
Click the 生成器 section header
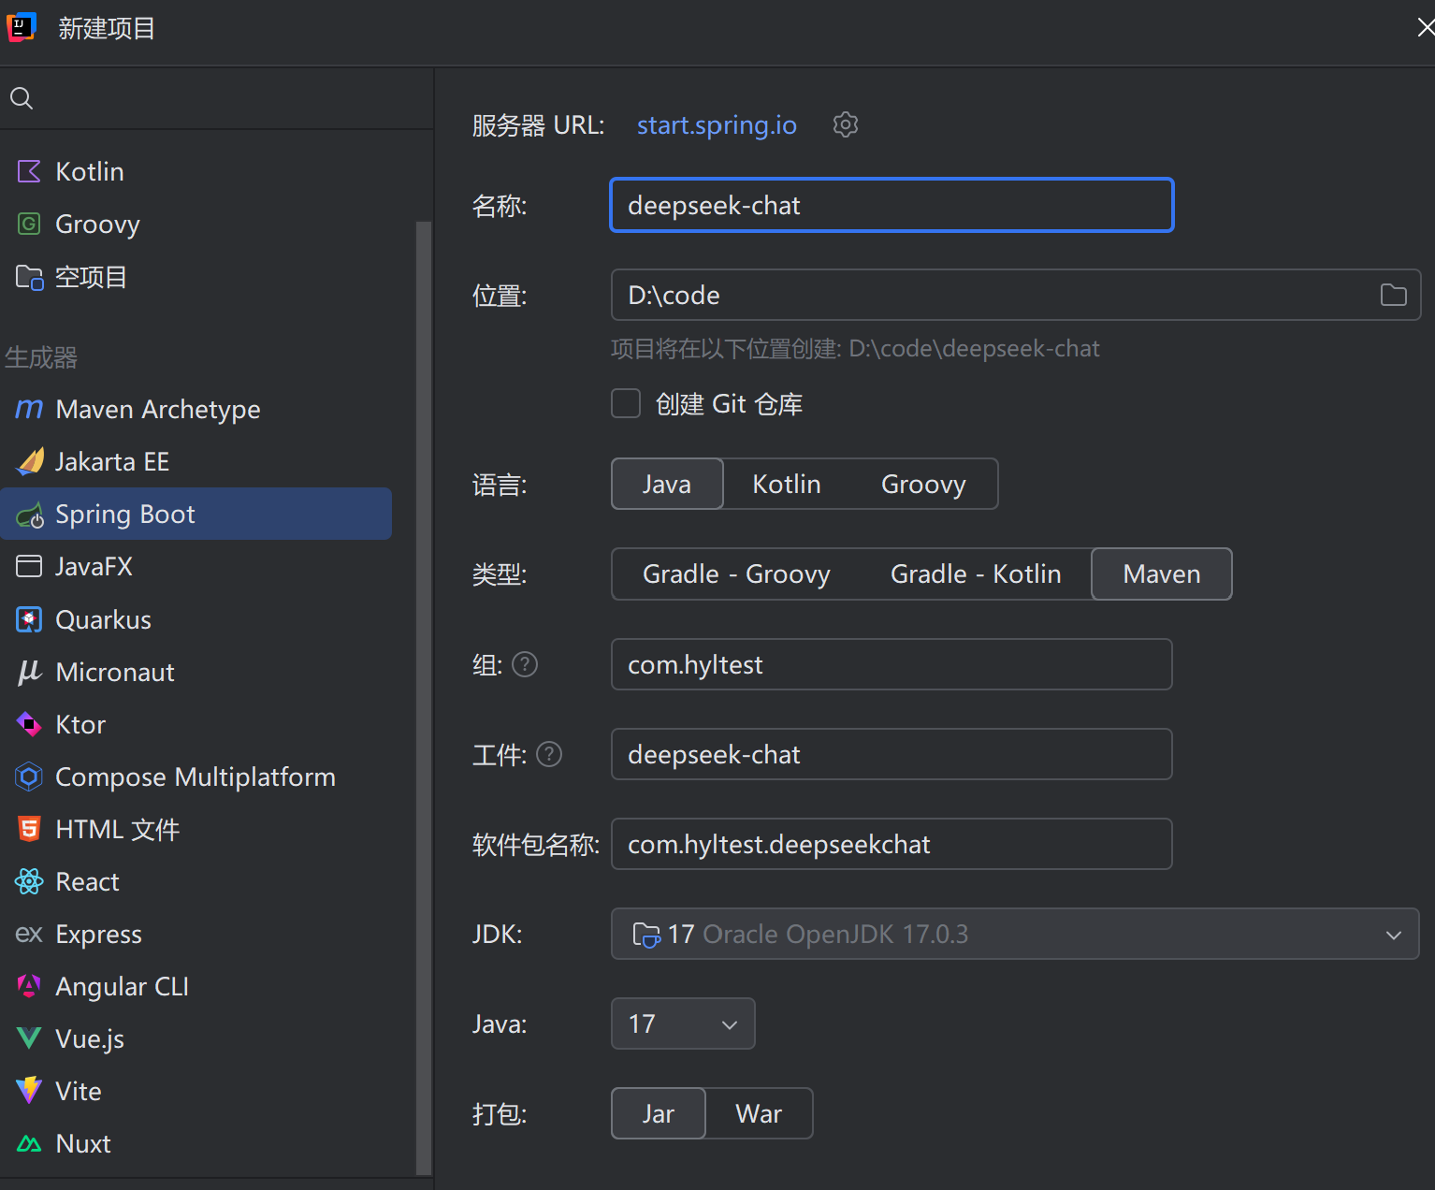click(x=41, y=357)
